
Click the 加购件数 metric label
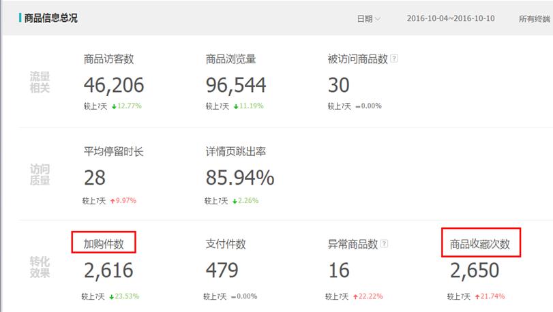coord(104,244)
